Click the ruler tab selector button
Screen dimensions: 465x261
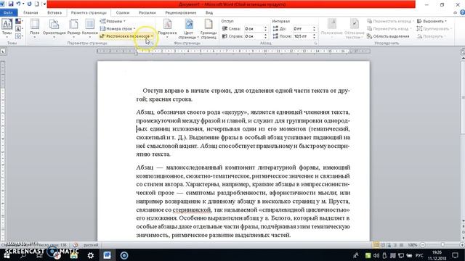pos(3,51)
